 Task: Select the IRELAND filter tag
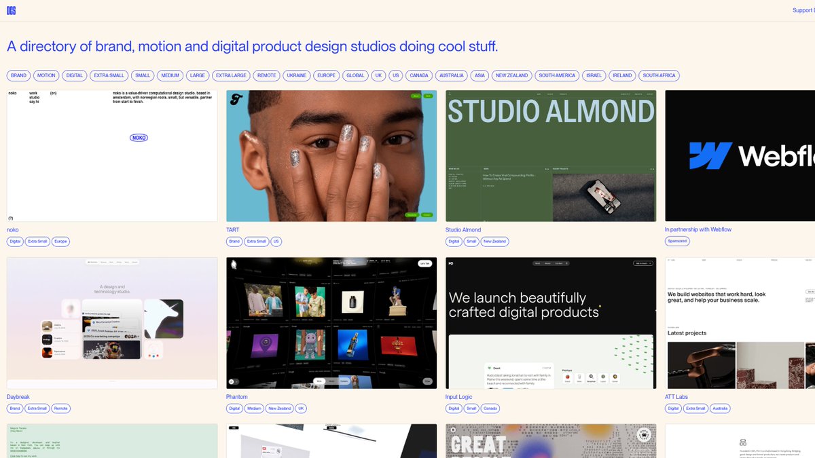(622, 75)
